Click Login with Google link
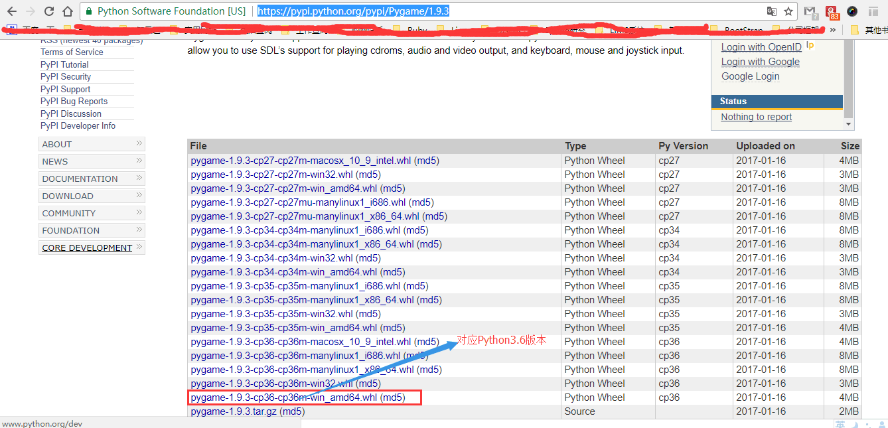Image resolution: width=888 pixels, height=428 pixels. [x=761, y=62]
